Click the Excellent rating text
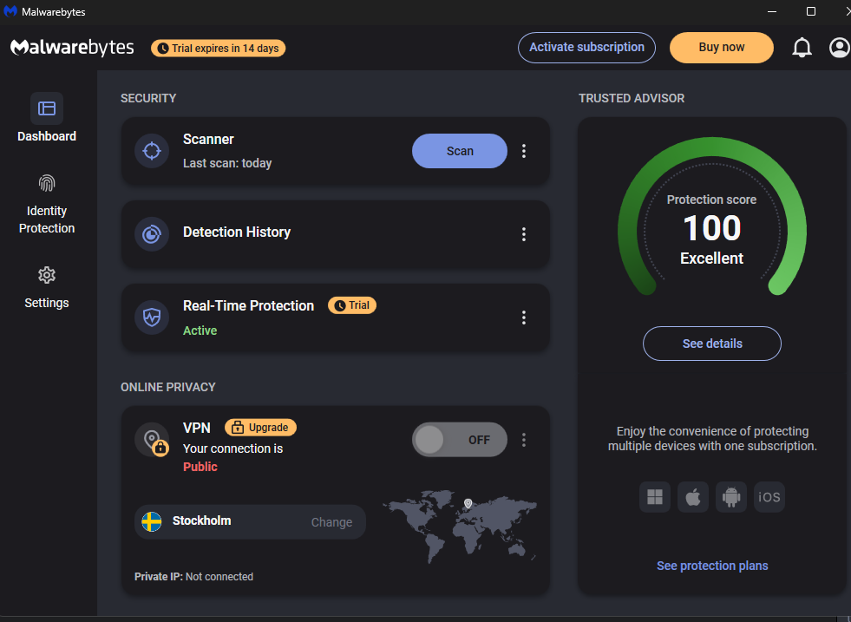This screenshot has height=622, width=851. point(712,259)
